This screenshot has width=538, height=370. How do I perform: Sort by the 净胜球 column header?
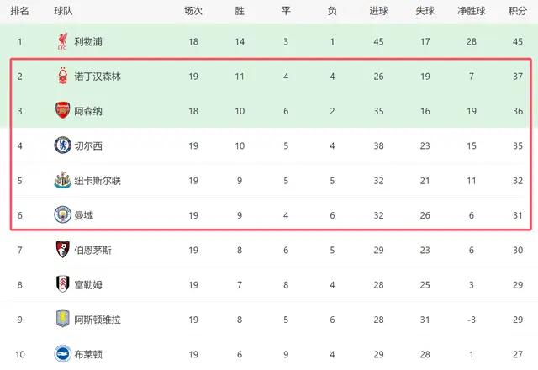coord(472,11)
